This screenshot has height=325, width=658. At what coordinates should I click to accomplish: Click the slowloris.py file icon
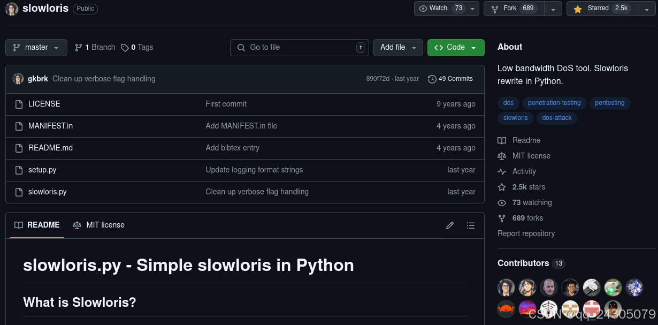19,192
